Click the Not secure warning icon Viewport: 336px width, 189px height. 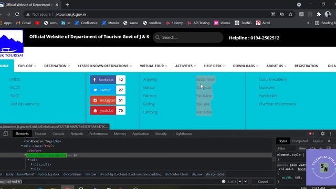coord(28,14)
